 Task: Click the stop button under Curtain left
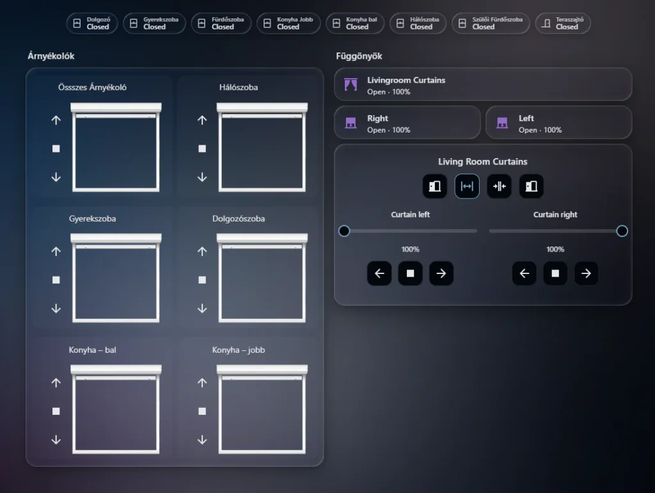click(410, 273)
